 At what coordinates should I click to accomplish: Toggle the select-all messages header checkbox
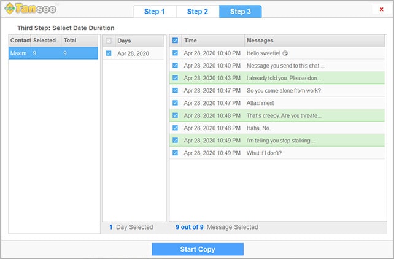(176, 41)
